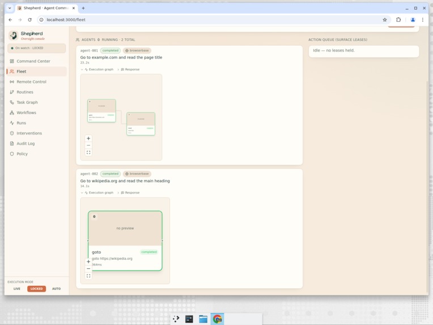Image resolution: width=433 pixels, height=325 pixels.
Task: Click the Audit Log document icon
Action: 12,143
